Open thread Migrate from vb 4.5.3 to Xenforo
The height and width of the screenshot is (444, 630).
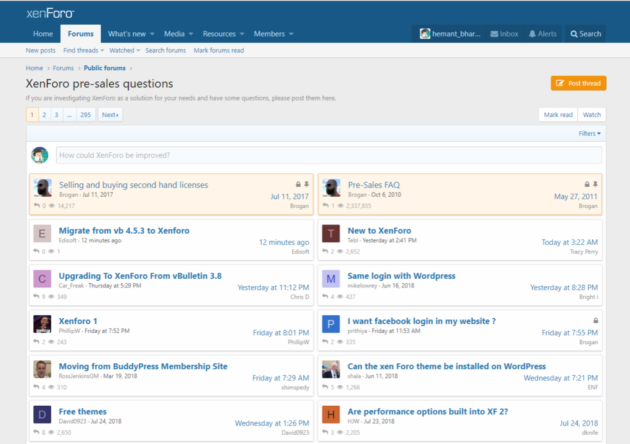(x=124, y=231)
